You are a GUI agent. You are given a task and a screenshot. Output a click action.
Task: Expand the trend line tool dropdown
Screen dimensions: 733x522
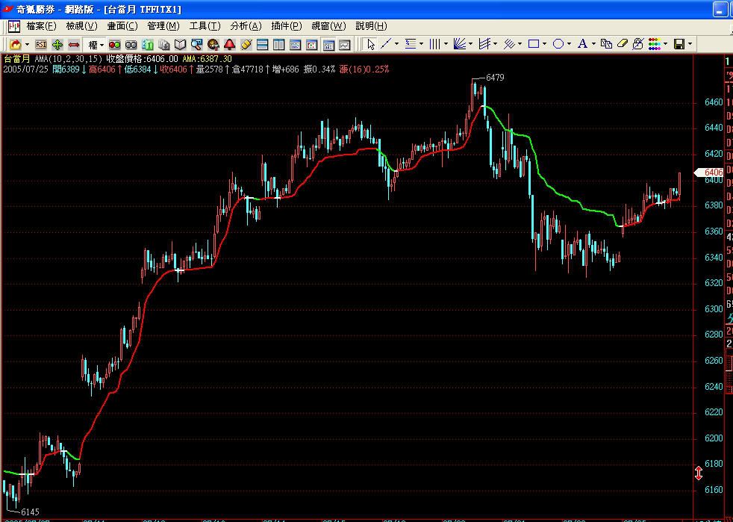396,44
